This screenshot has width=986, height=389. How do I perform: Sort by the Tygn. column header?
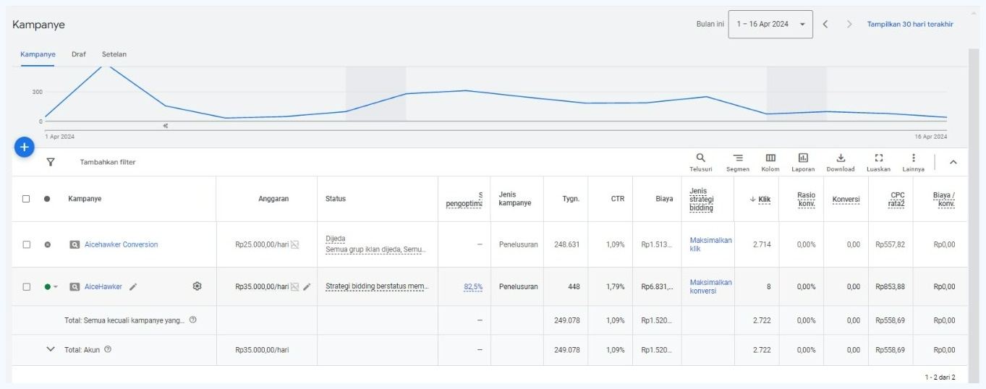coord(571,199)
